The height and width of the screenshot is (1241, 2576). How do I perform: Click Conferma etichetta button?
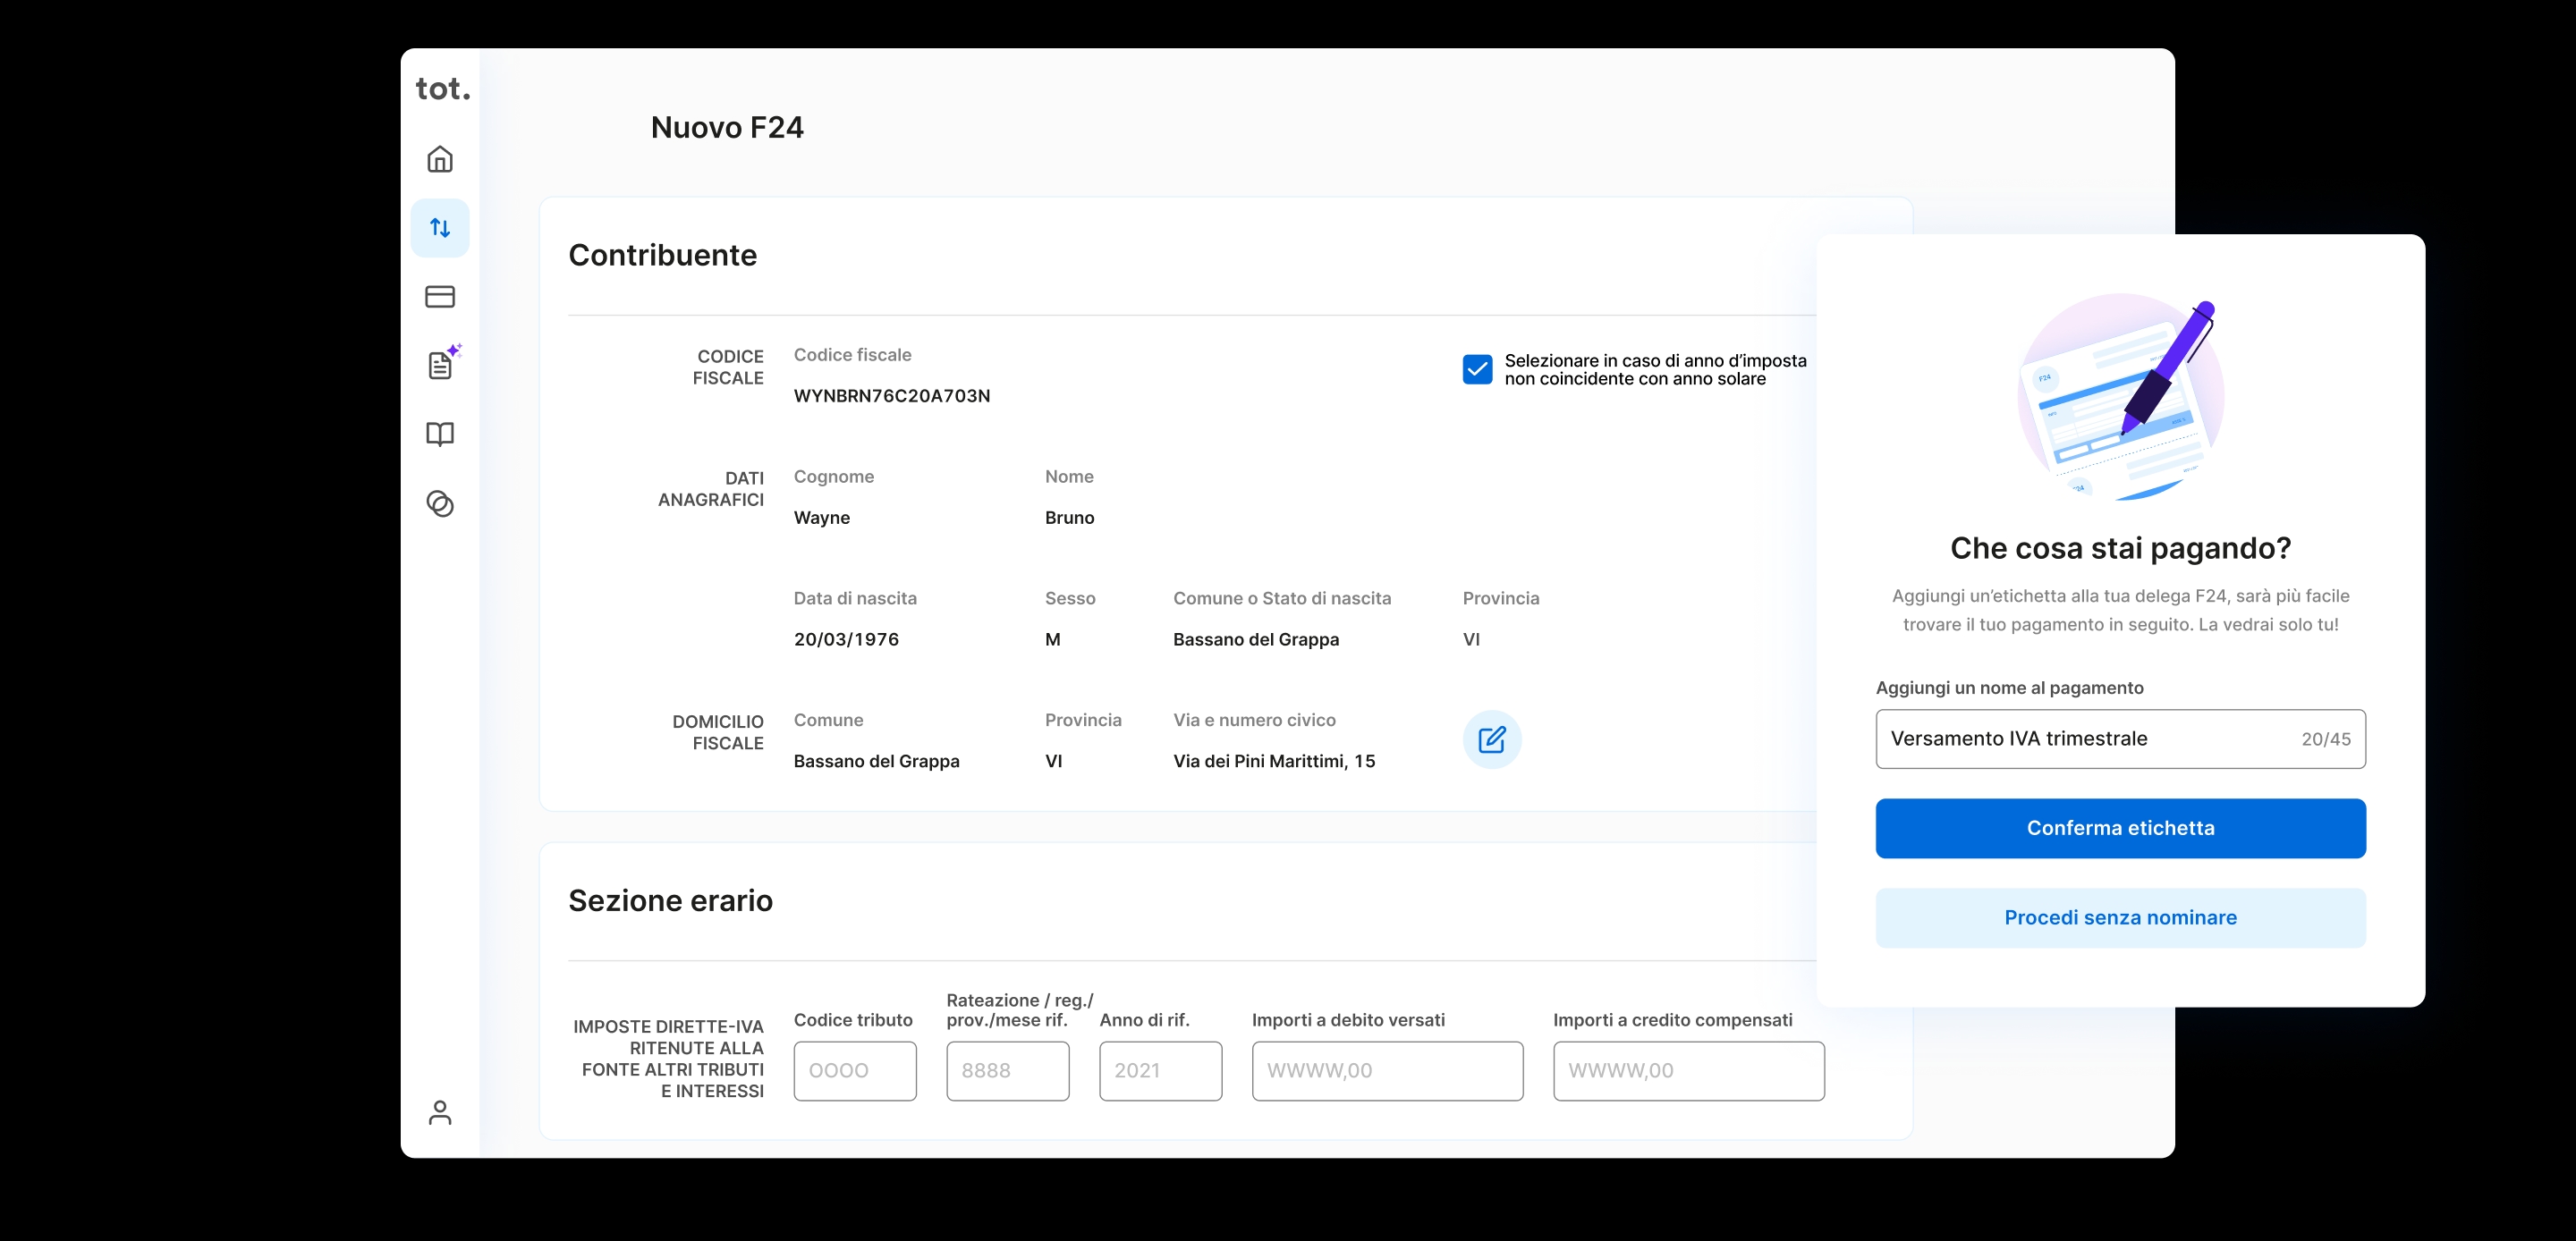pyautogui.click(x=2119, y=828)
